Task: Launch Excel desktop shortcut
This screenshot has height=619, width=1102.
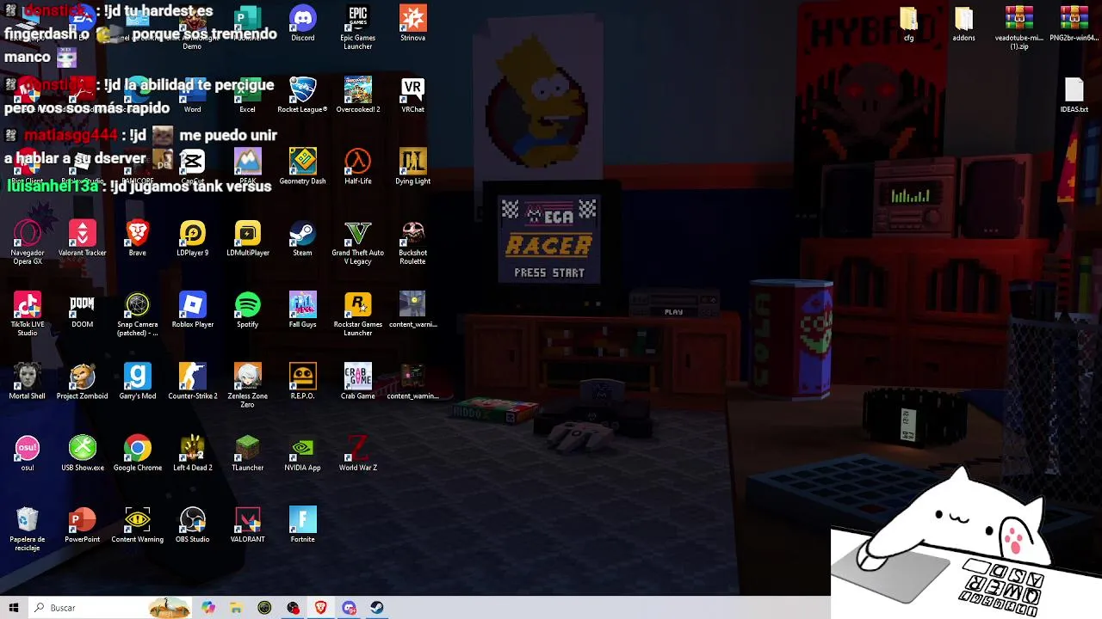Action: click(248, 95)
